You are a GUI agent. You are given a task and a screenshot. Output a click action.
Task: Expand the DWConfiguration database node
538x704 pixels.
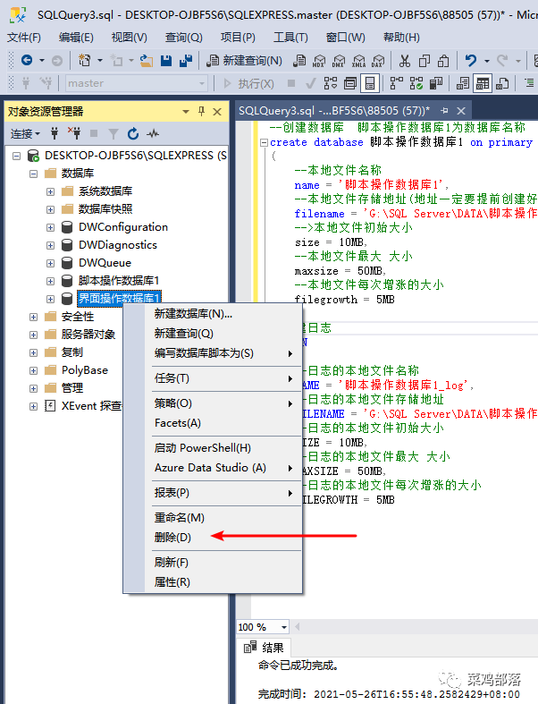click(x=50, y=227)
